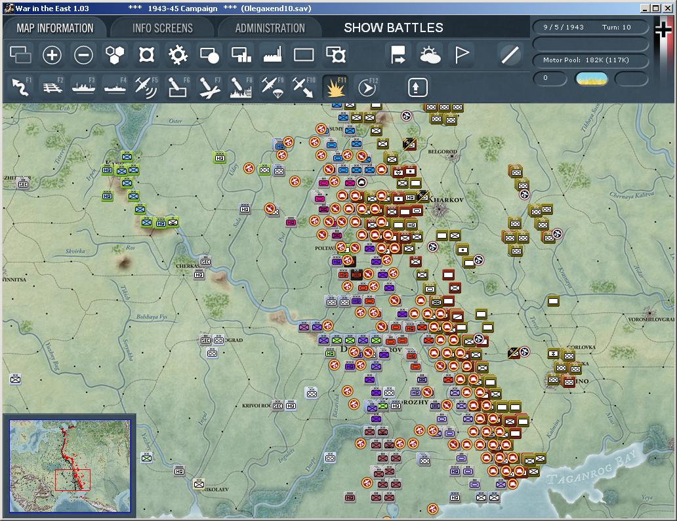Select SEC unit near Zhitomir
This screenshot has width=677, height=521.
point(23,183)
